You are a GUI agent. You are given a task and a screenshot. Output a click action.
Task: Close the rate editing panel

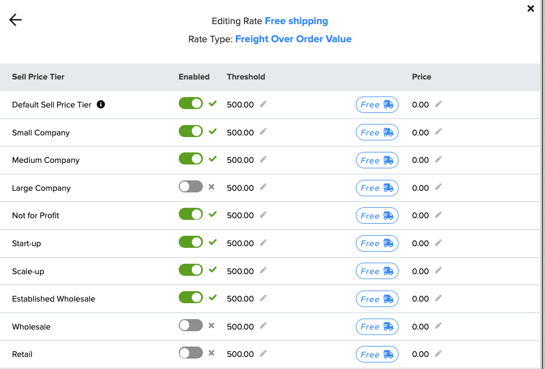(530, 8)
